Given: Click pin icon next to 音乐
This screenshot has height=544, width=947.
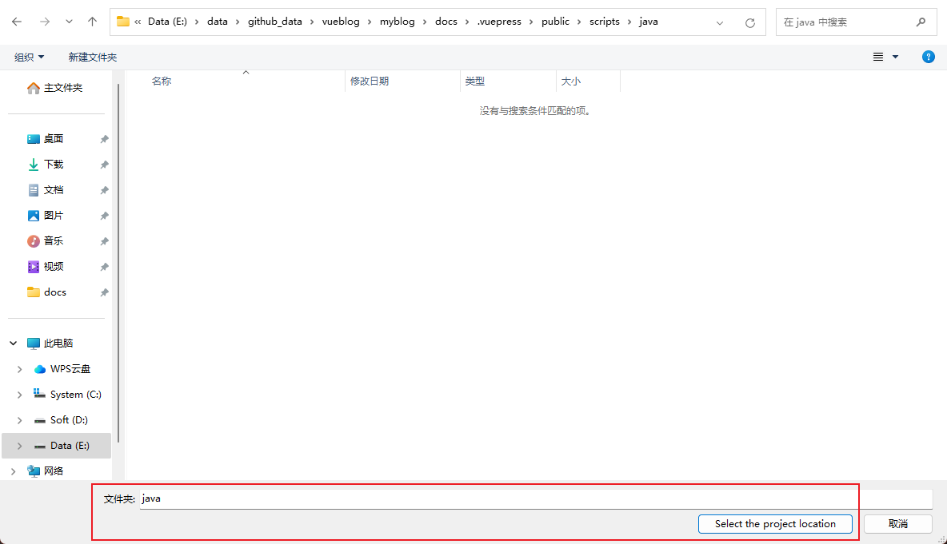Looking at the screenshot, I should pyautogui.click(x=104, y=241).
